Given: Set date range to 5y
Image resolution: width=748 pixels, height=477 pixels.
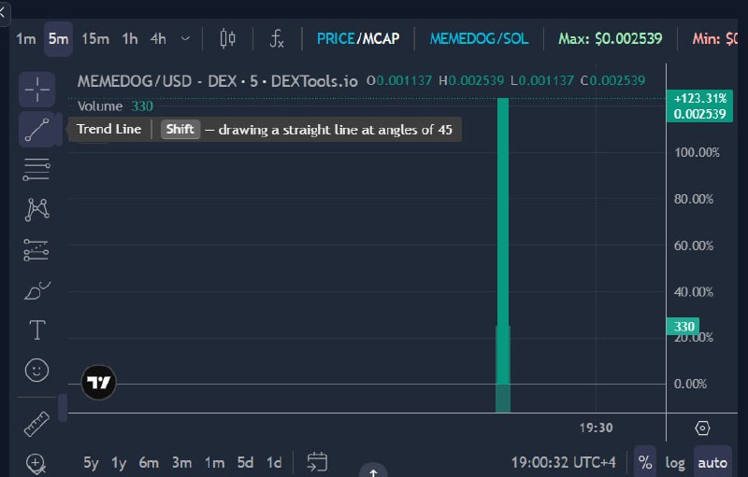Looking at the screenshot, I should (91, 462).
